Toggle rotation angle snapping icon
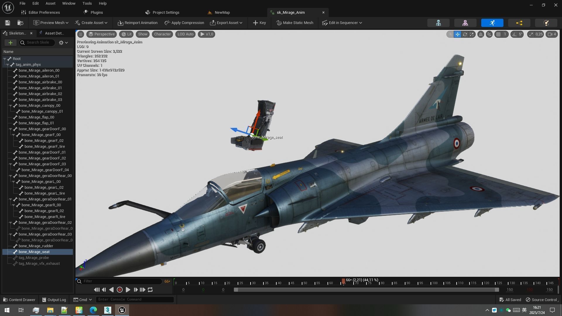The image size is (562, 316). (514, 34)
